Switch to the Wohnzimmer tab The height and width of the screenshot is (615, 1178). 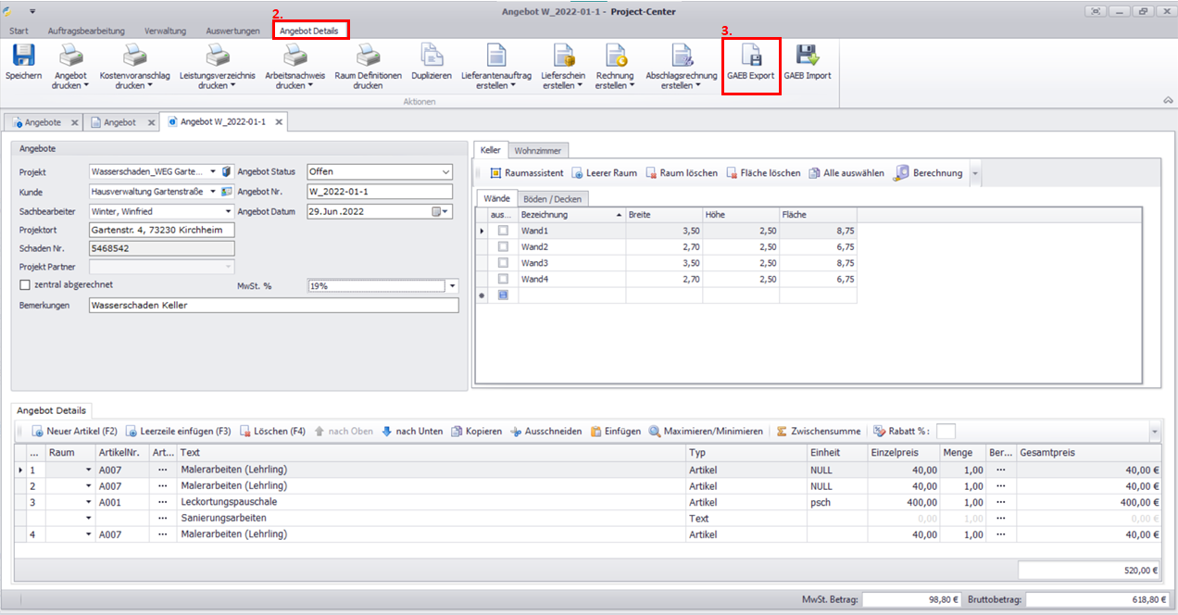tap(538, 150)
